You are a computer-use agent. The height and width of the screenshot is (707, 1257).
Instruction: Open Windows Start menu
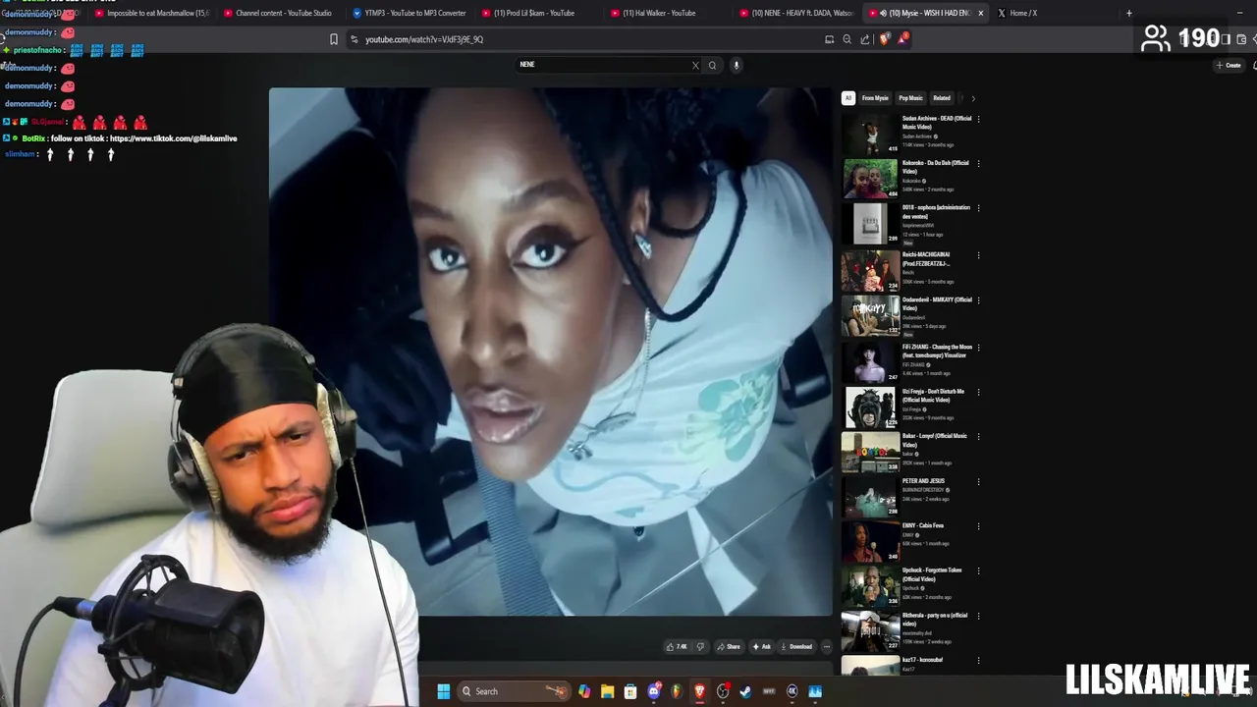click(443, 691)
